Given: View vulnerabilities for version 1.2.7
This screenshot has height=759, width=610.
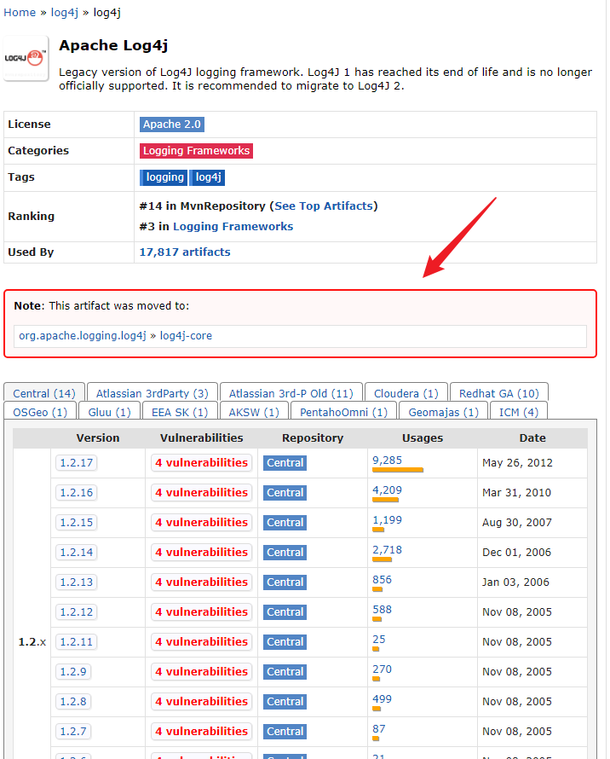Looking at the screenshot, I should (201, 732).
